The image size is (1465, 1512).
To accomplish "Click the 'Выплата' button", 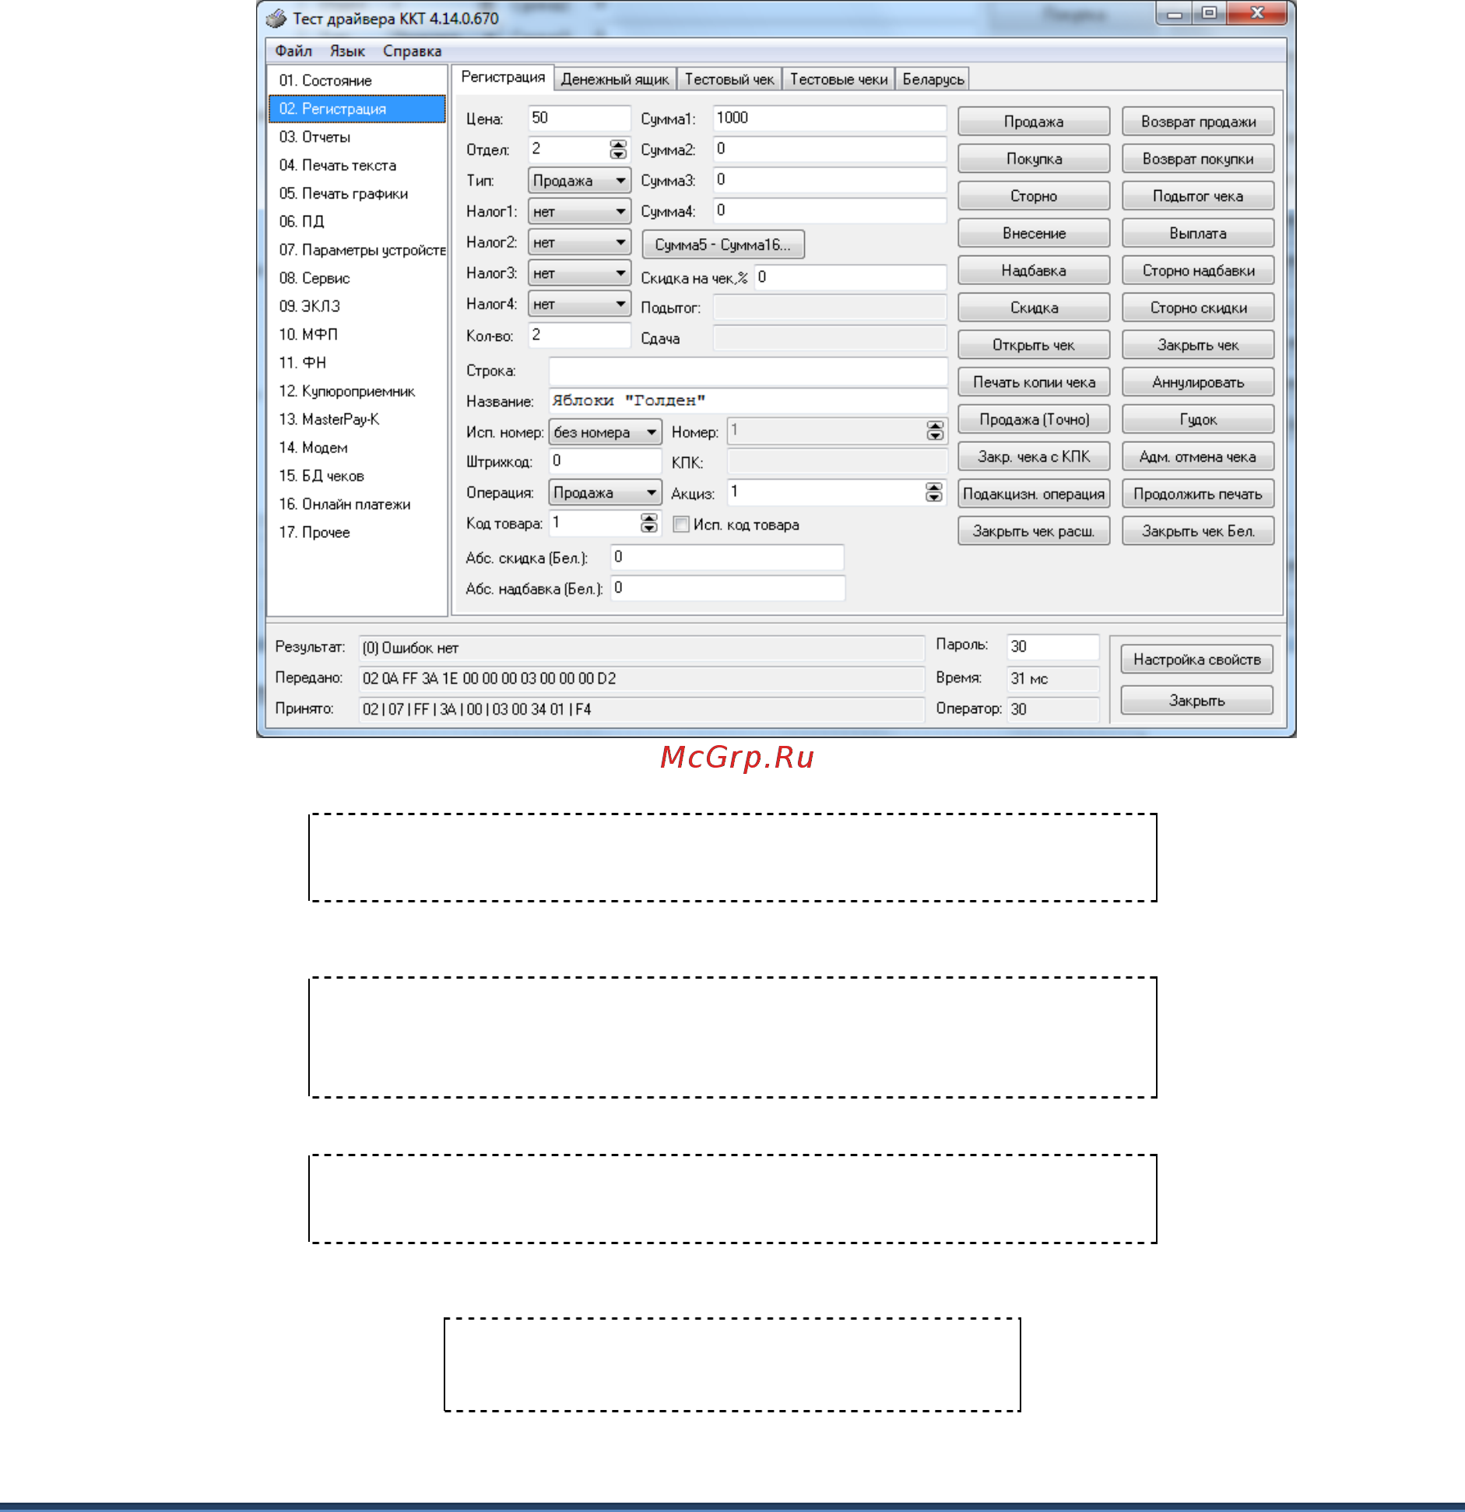I will pyautogui.click(x=1198, y=234).
